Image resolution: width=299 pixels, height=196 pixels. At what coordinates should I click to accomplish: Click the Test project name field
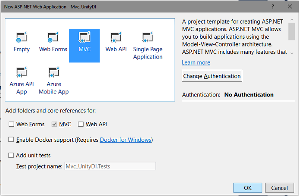(x=110, y=166)
